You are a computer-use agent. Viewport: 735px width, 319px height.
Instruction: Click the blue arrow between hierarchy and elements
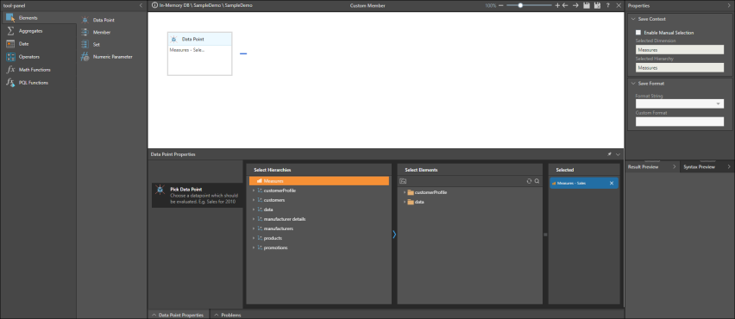click(394, 235)
